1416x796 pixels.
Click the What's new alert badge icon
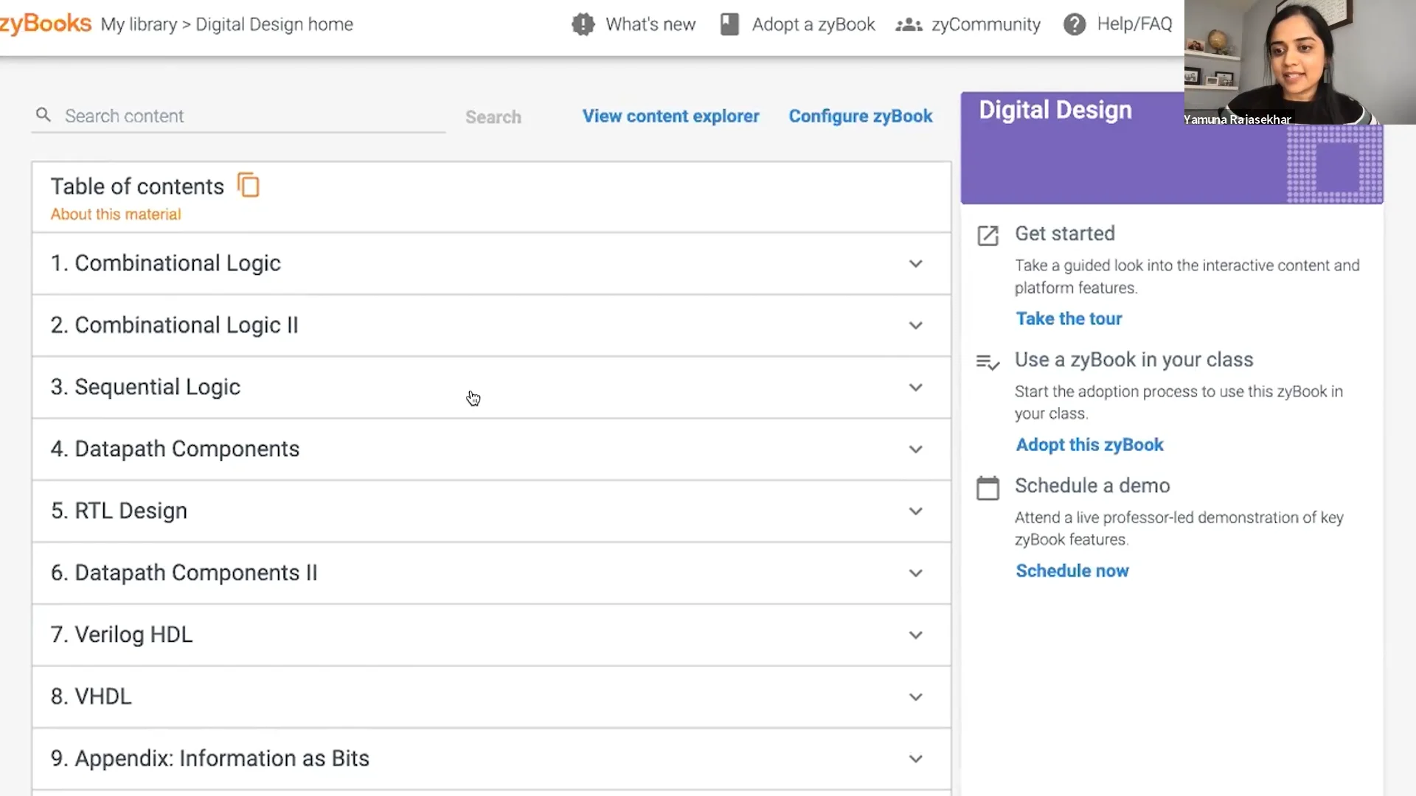coord(583,24)
